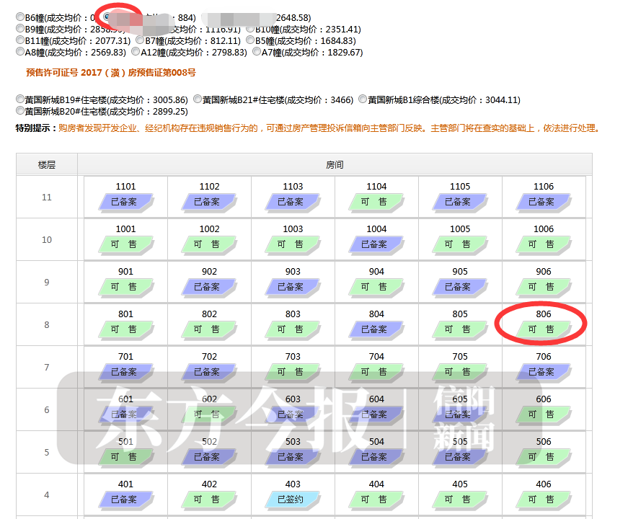Select the B5幢 radio button
This screenshot has height=519, width=628.
[x=249, y=41]
